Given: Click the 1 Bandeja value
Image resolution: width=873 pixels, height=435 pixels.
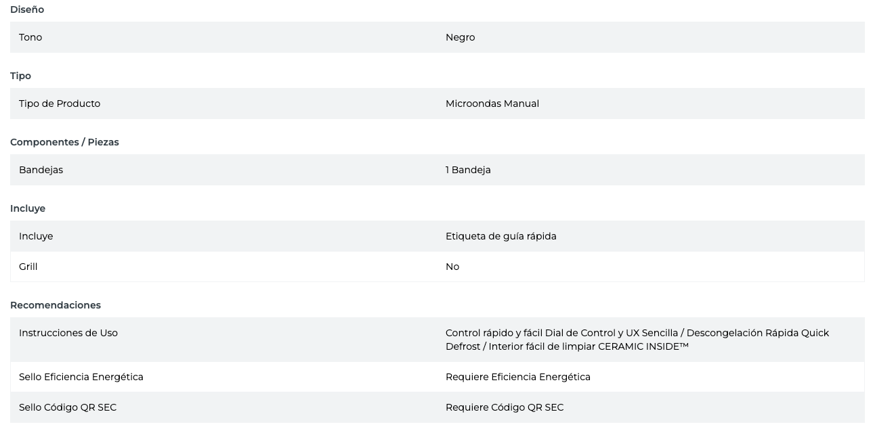Looking at the screenshot, I should point(468,170).
